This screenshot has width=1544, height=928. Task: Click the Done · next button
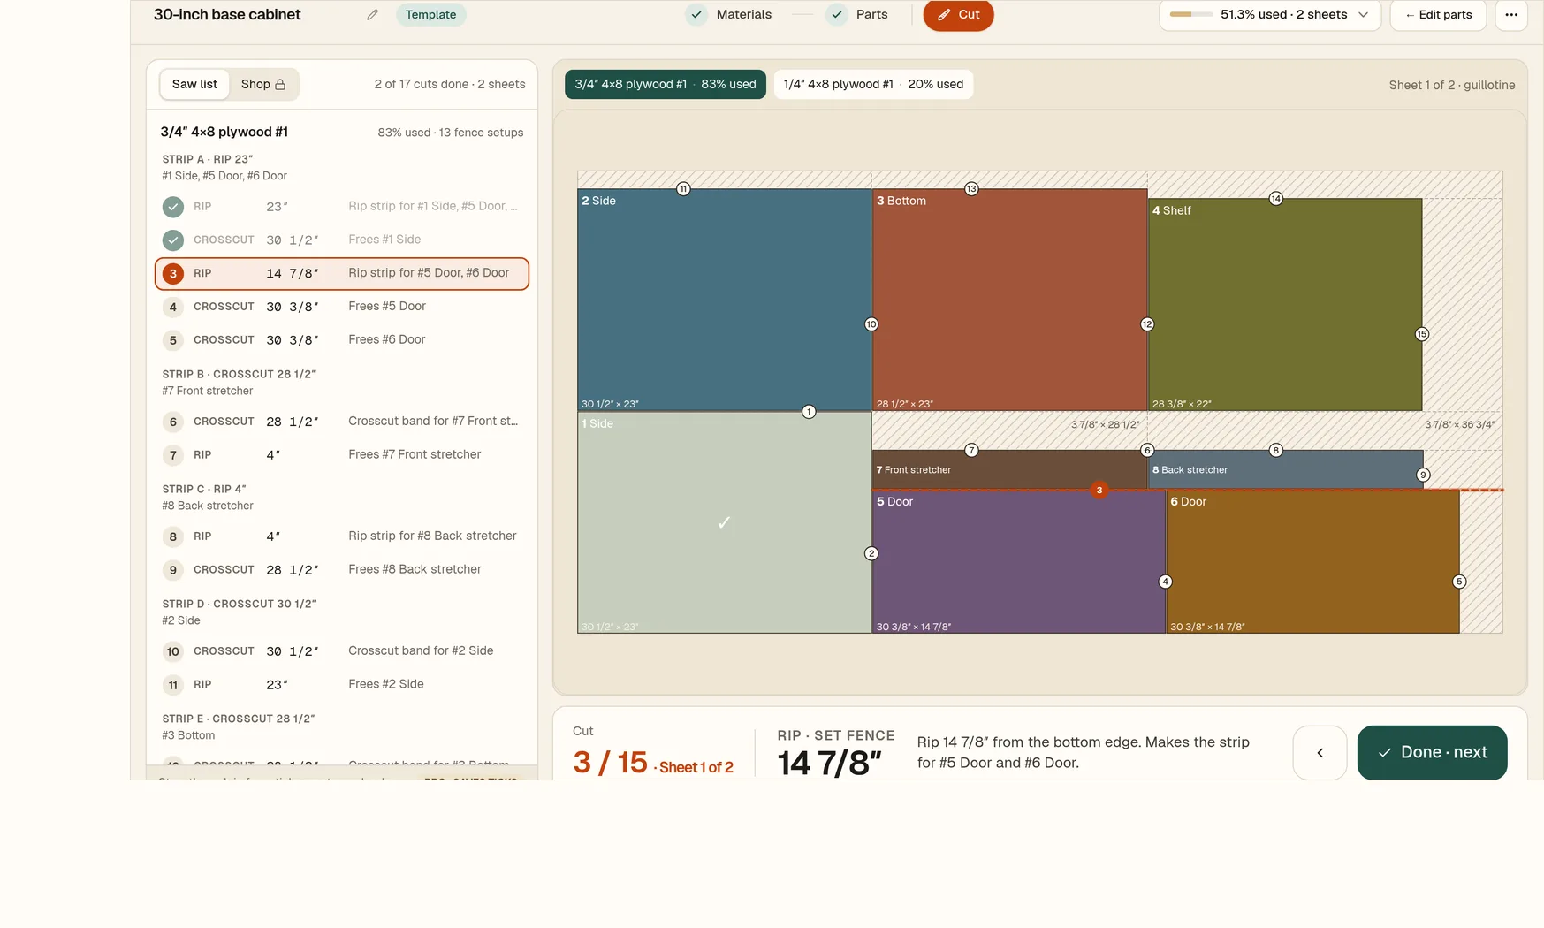[1432, 753]
